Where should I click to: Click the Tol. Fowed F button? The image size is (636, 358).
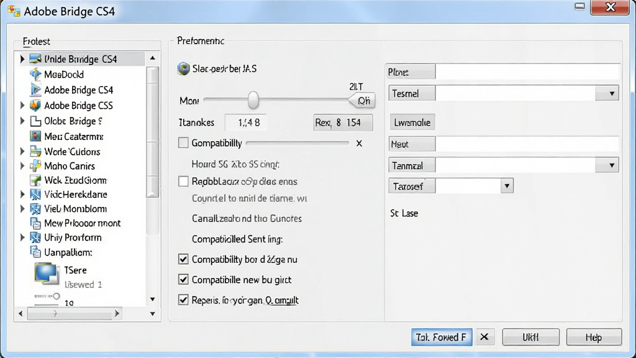pyautogui.click(x=442, y=337)
